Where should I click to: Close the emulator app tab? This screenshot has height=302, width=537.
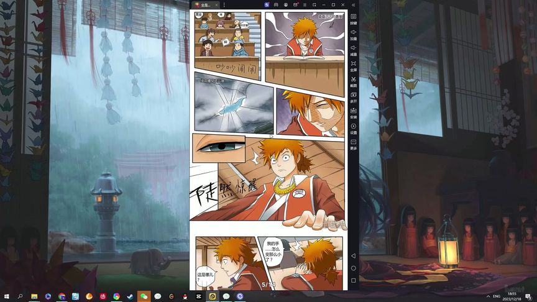point(216,5)
